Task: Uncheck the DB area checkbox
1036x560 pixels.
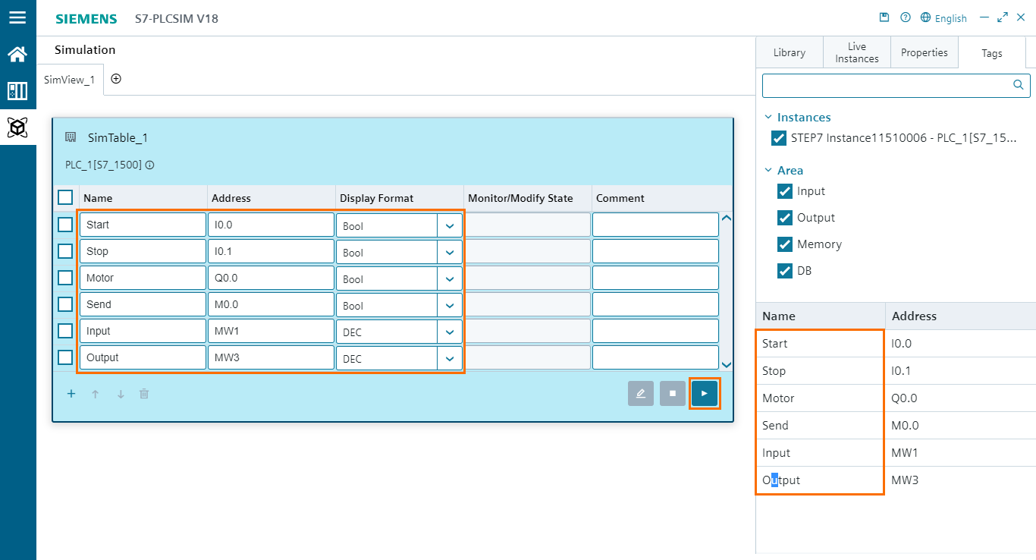Action: 785,271
